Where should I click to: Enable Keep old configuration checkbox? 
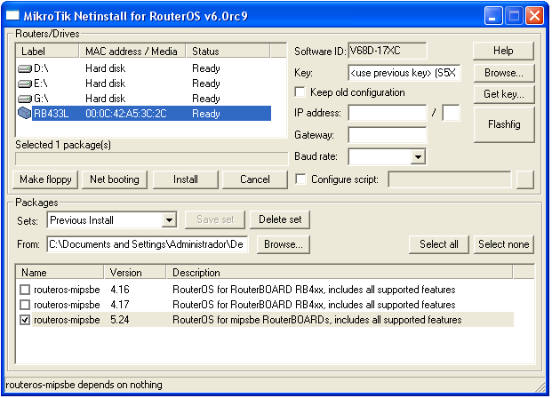click(x=300, y=92)
